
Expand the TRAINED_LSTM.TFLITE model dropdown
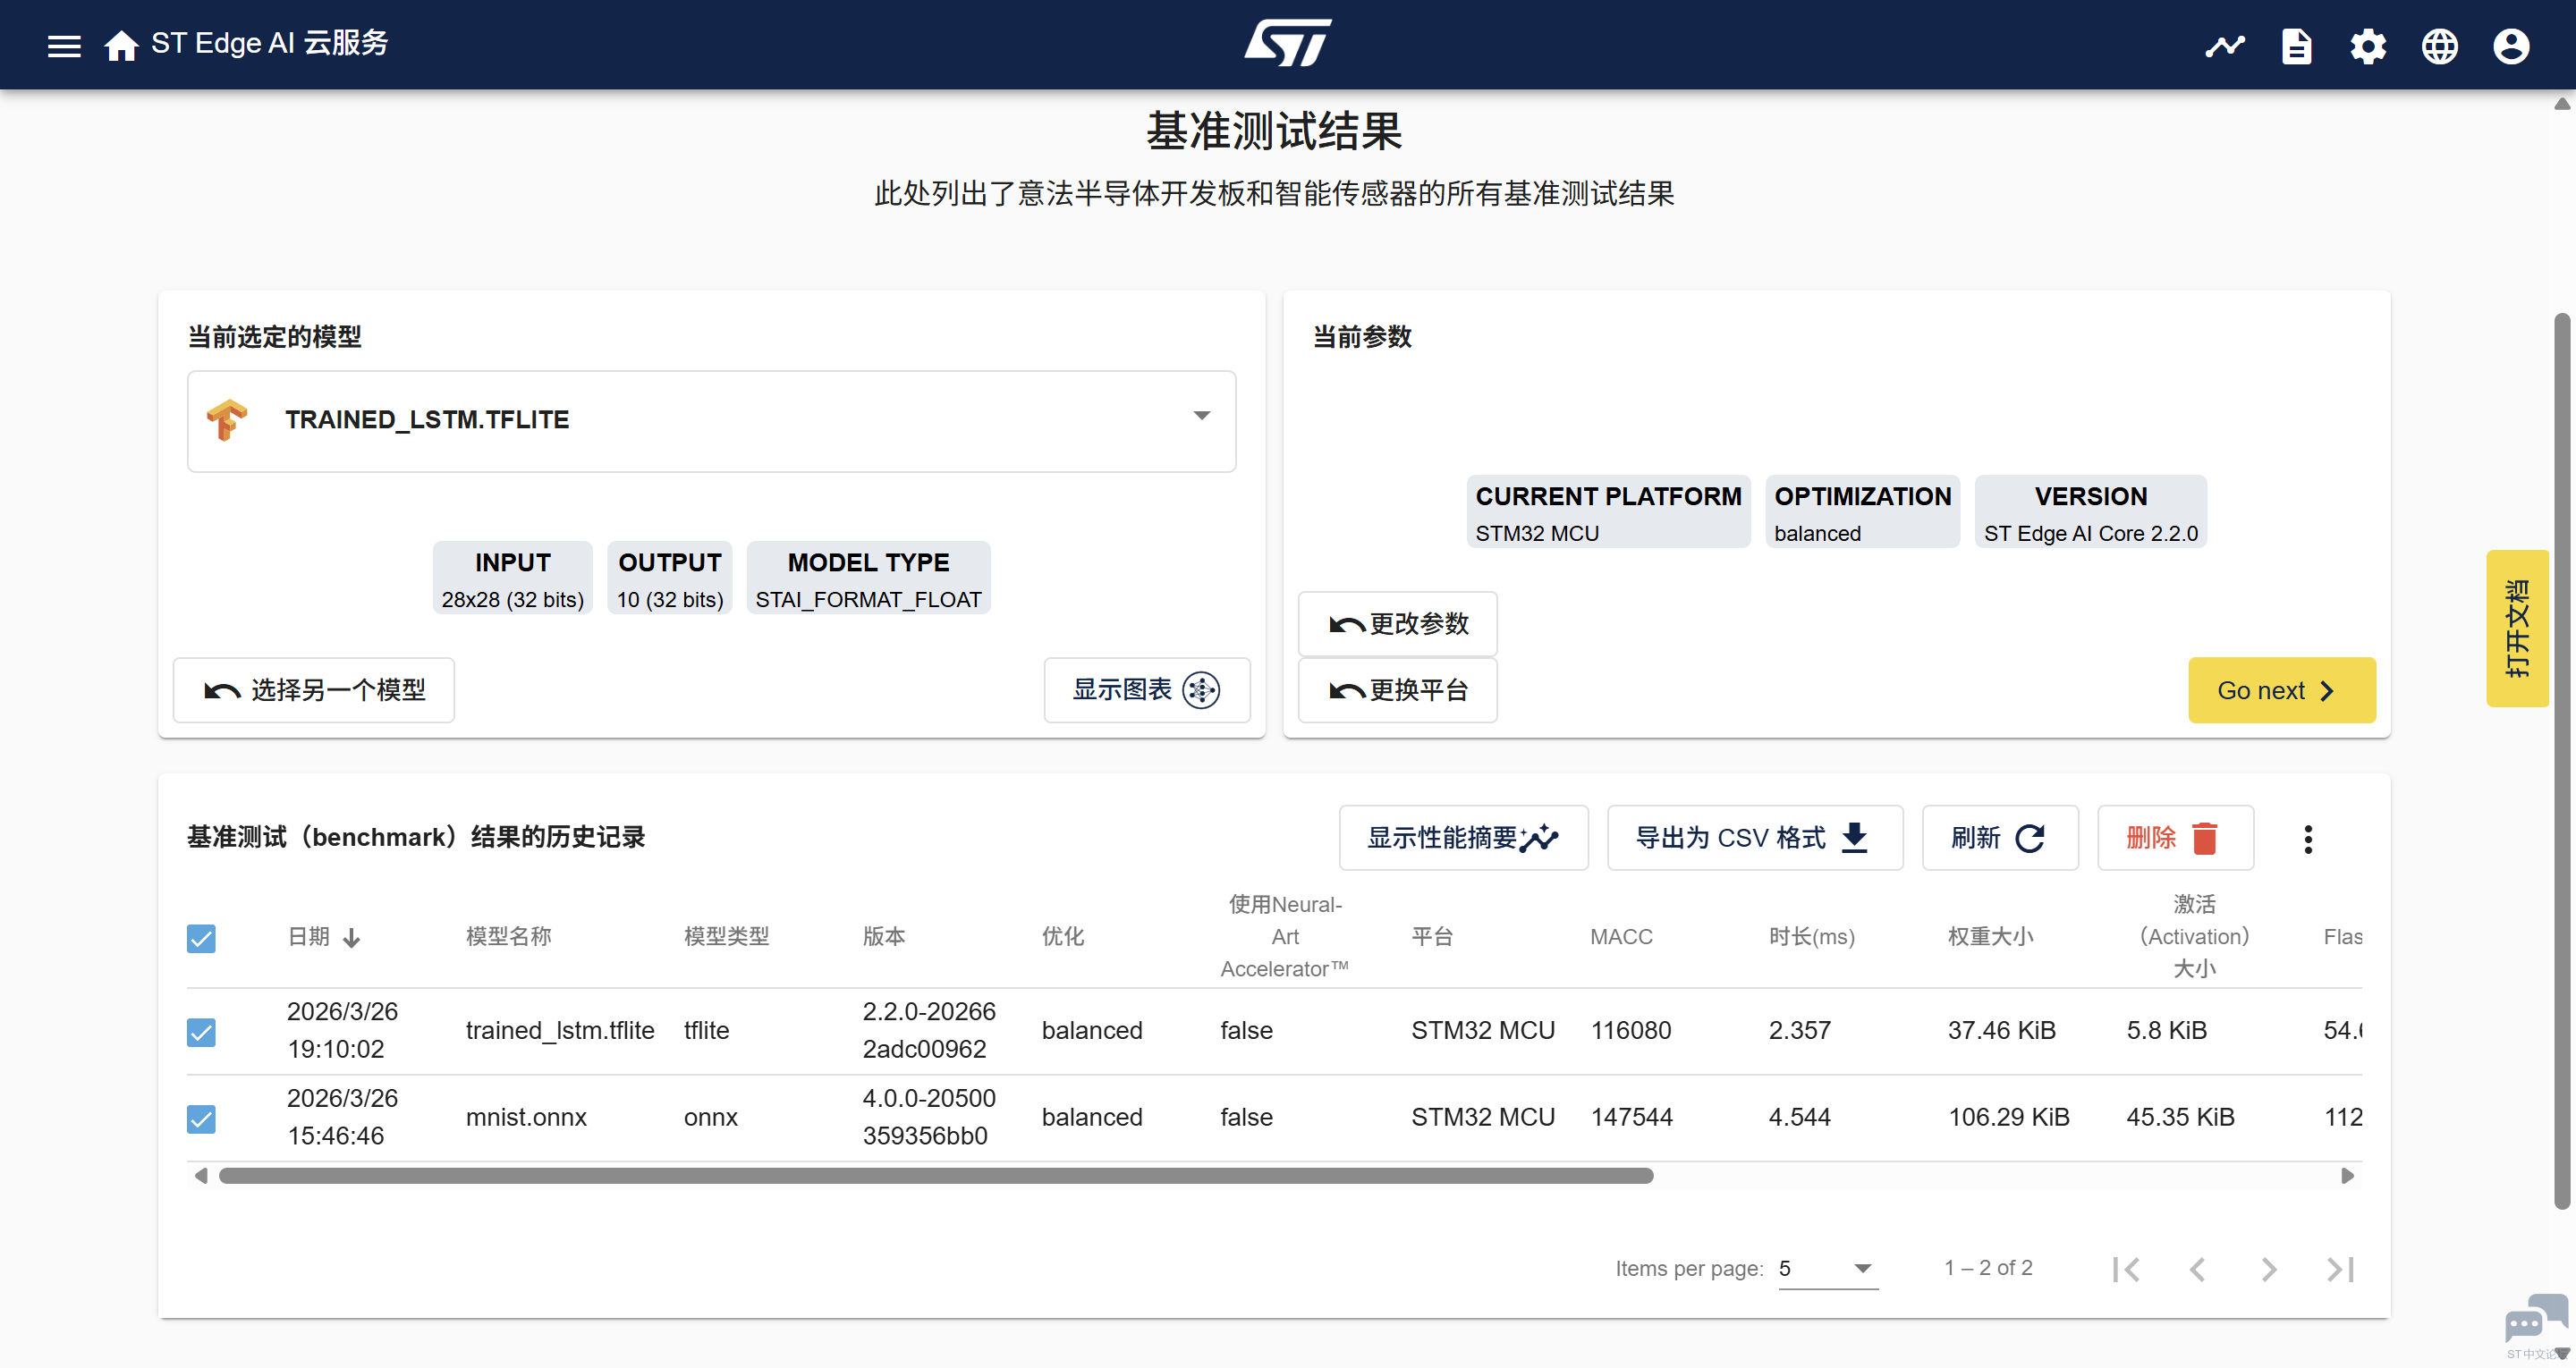[1201, 416]
